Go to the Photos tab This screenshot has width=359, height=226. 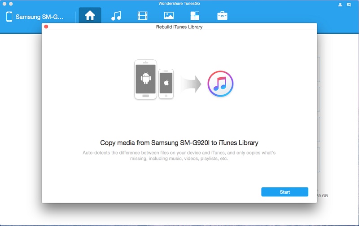click(x=169, y=16)
